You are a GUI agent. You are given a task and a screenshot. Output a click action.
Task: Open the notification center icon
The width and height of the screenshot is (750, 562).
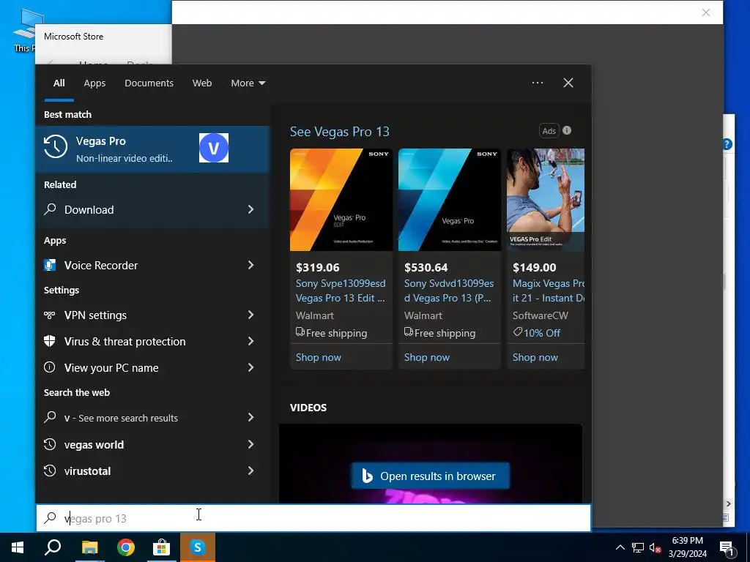tap(727, 549)
